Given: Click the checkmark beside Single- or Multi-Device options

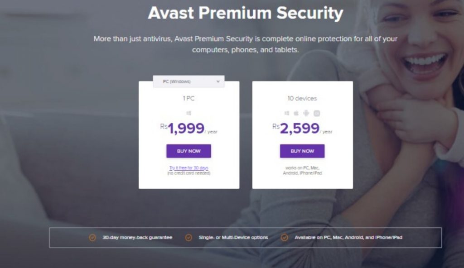Looking at the screenshot, I should (188, 237).
